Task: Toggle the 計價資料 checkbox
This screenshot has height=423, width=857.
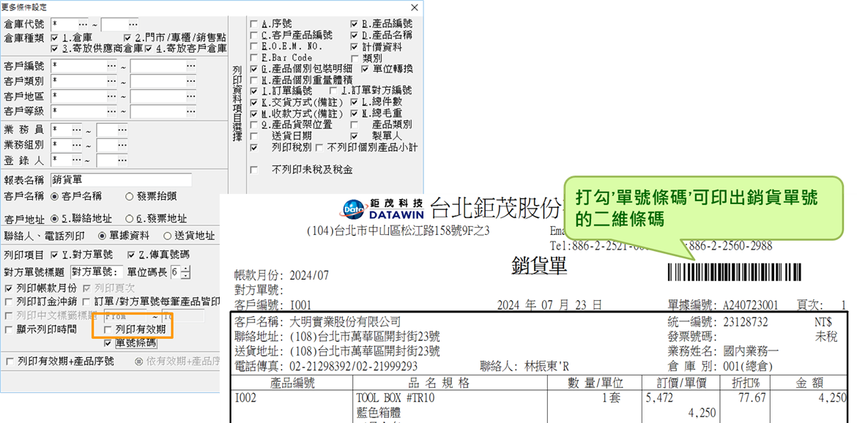Action: (355, 46)
